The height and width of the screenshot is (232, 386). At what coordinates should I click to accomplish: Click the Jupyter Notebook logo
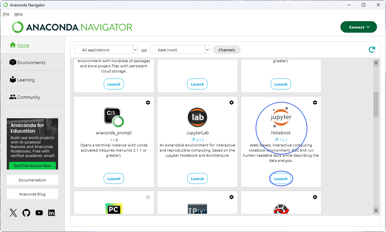281,117
